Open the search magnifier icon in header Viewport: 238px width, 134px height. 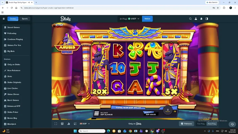(190, 19)
